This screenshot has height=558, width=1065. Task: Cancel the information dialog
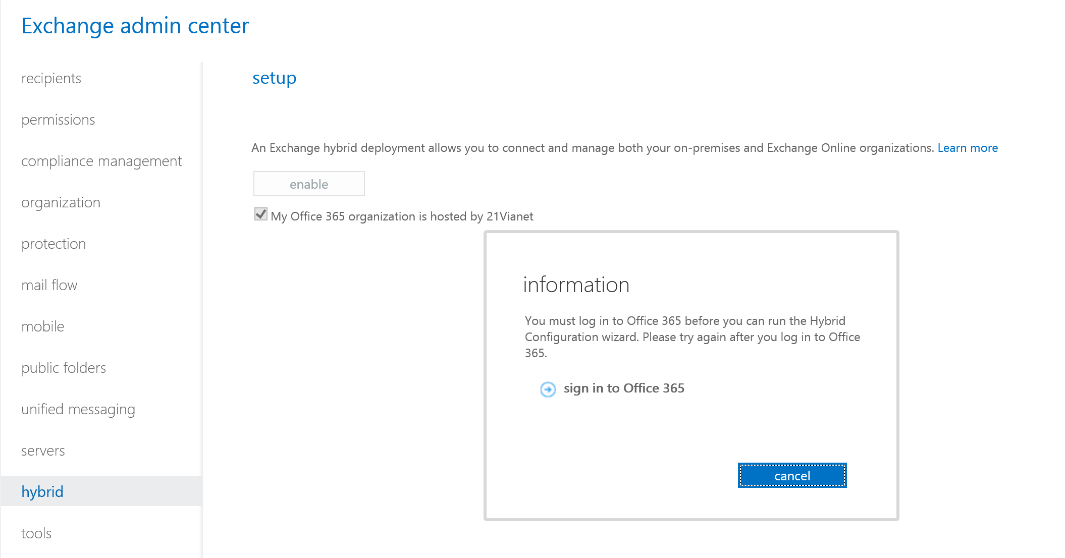792,475
